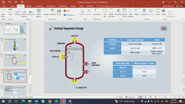Toggle the Notes pane
185x104 pixels.
click(120, 97)
